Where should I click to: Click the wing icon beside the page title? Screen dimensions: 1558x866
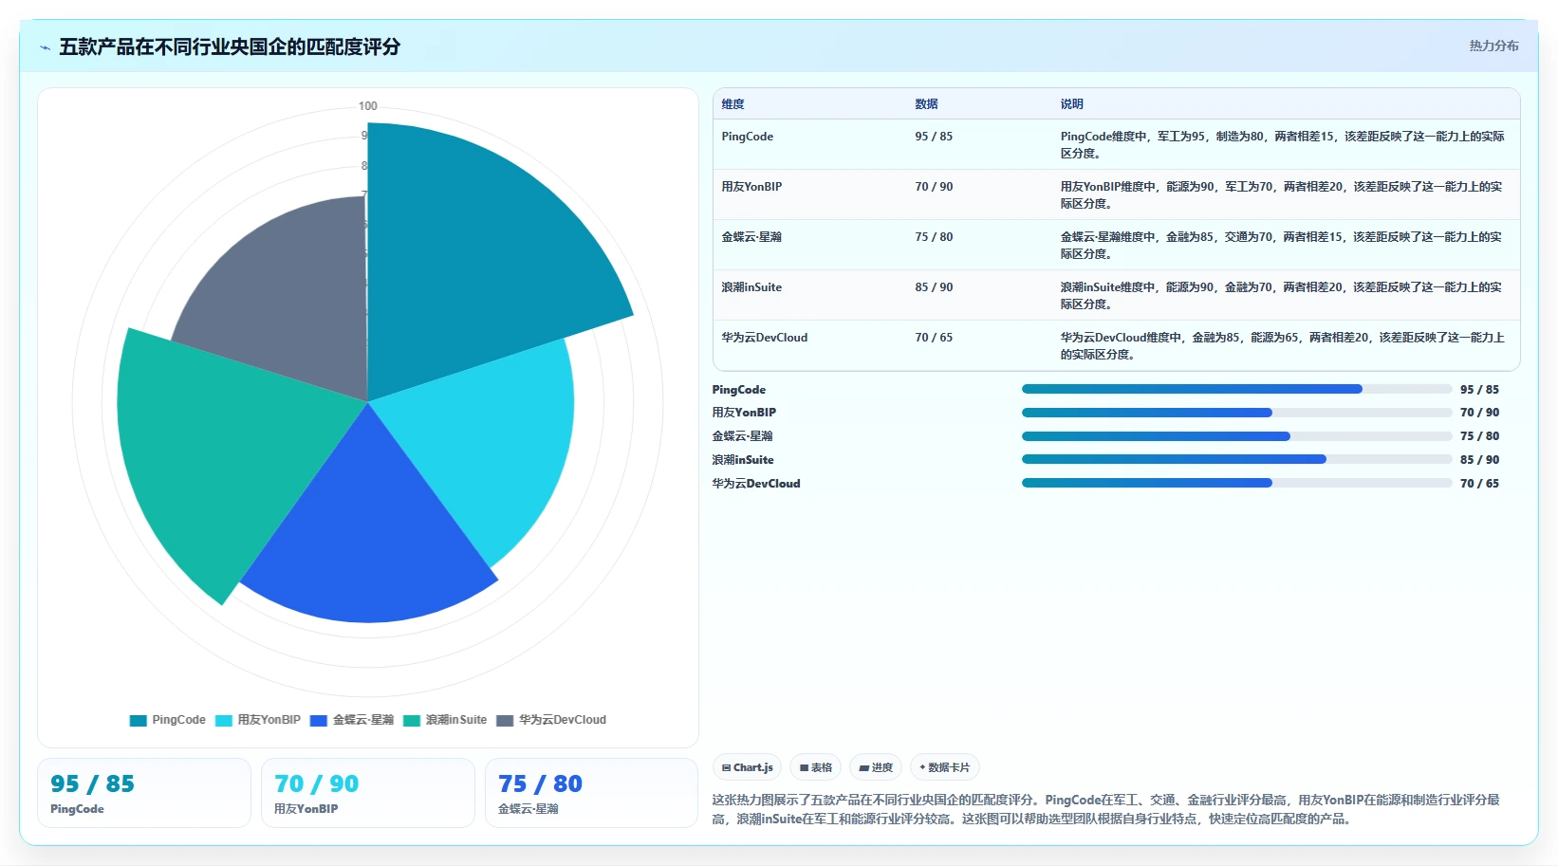coord(45,47)
